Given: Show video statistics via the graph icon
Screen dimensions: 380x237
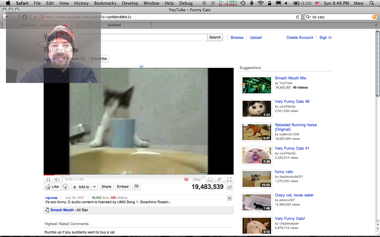Looking at the screenshot, I should tap(229, 187).
